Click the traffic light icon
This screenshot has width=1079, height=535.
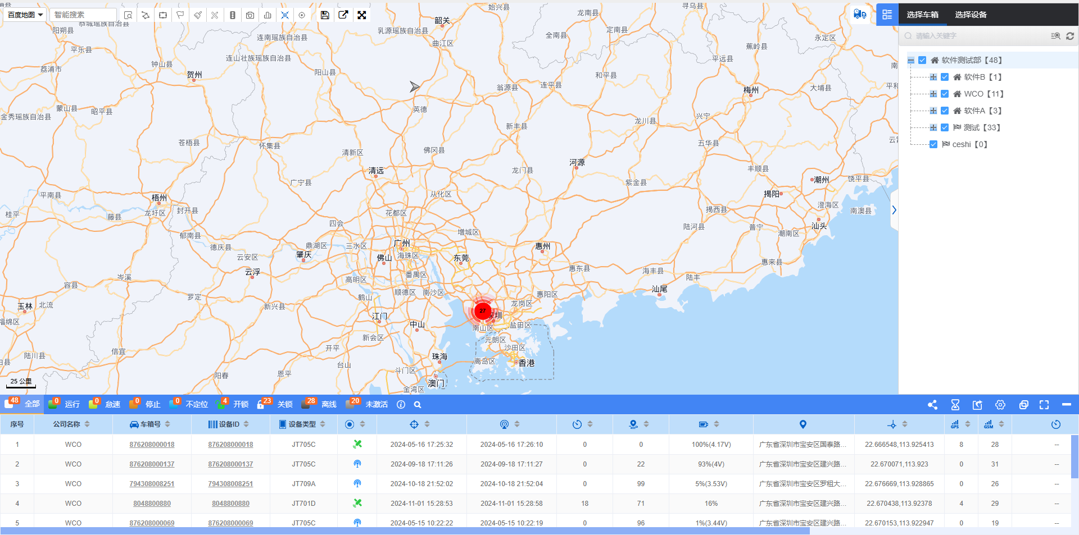click(x=233, y=15)
